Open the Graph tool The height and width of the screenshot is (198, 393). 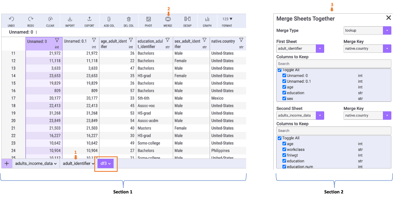coord(207,19)
